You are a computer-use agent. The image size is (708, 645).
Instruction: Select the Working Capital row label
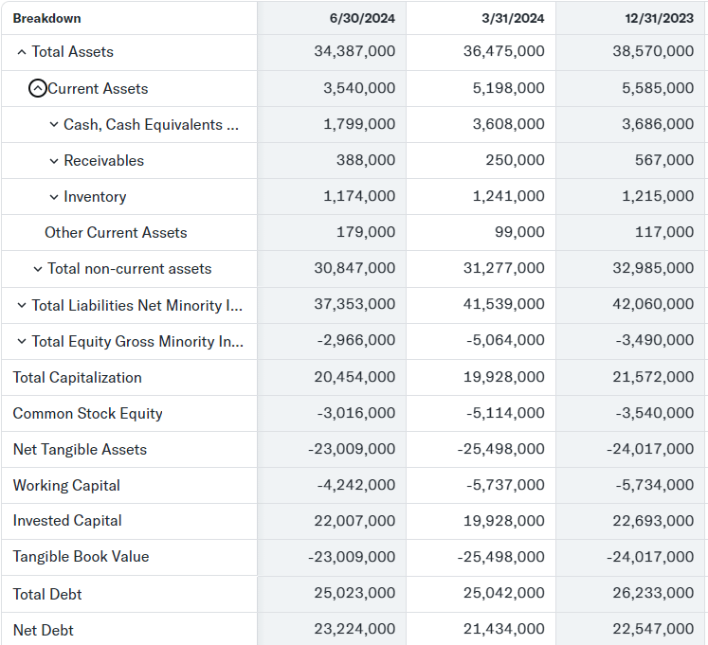pyautogui.click(x=66, y=485)
